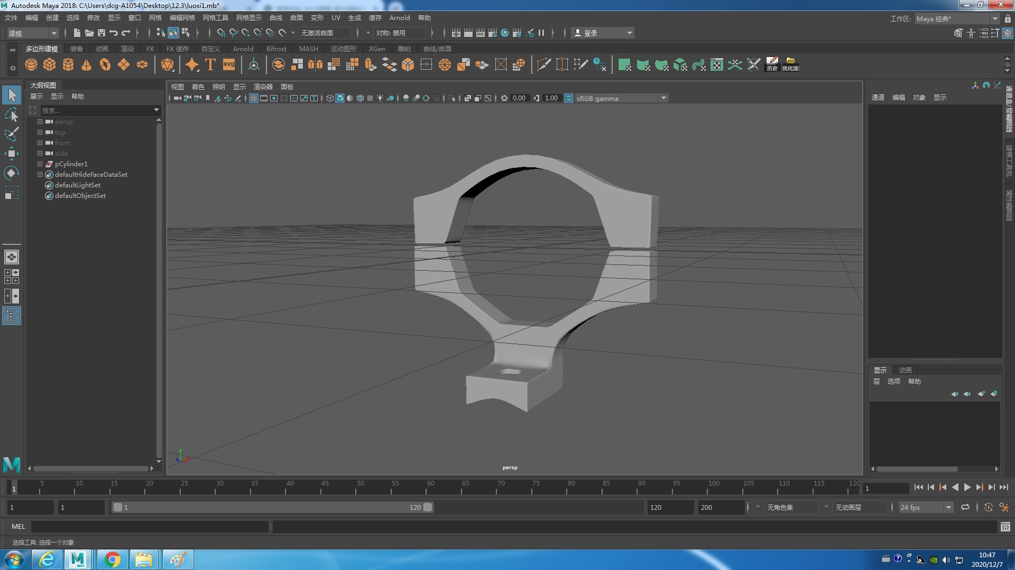The width and height of the screenshot is (1015, 570).
Task: Click the MEL command line input field
Action: tap(150, 526)
